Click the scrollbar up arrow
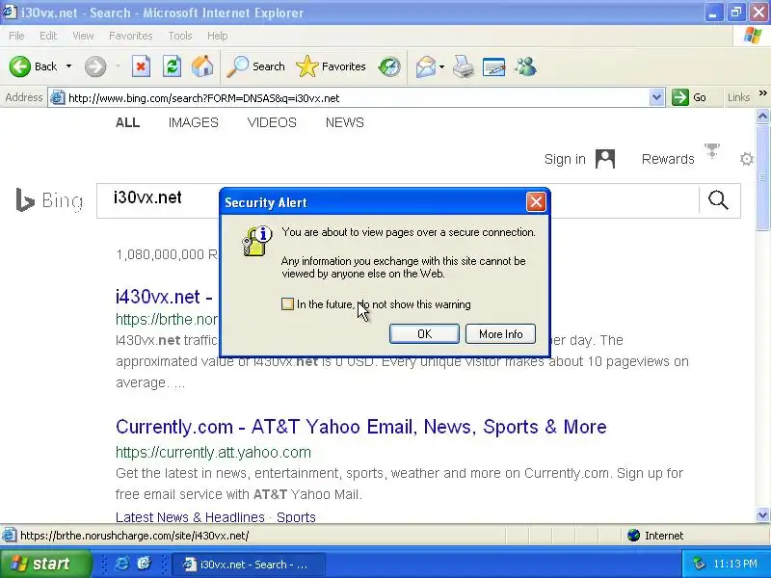This screenshot has width=771, height=578. [x=762, y=116]
